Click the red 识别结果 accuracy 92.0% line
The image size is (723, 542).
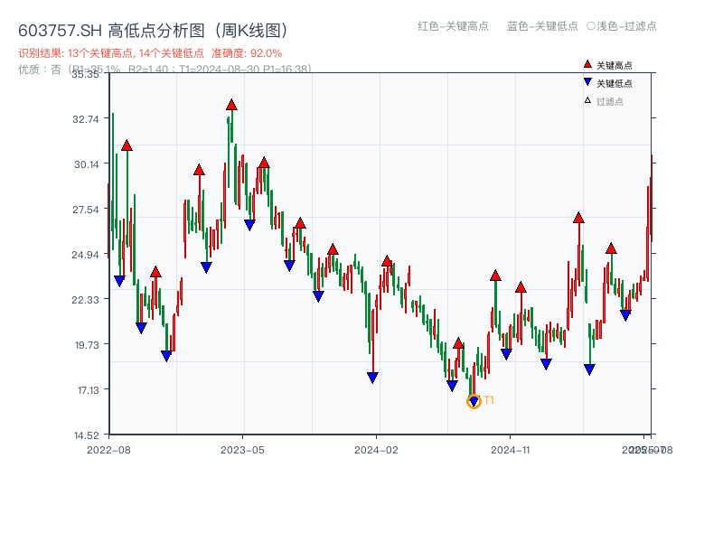pyautogui.click(x=150, y=53)
